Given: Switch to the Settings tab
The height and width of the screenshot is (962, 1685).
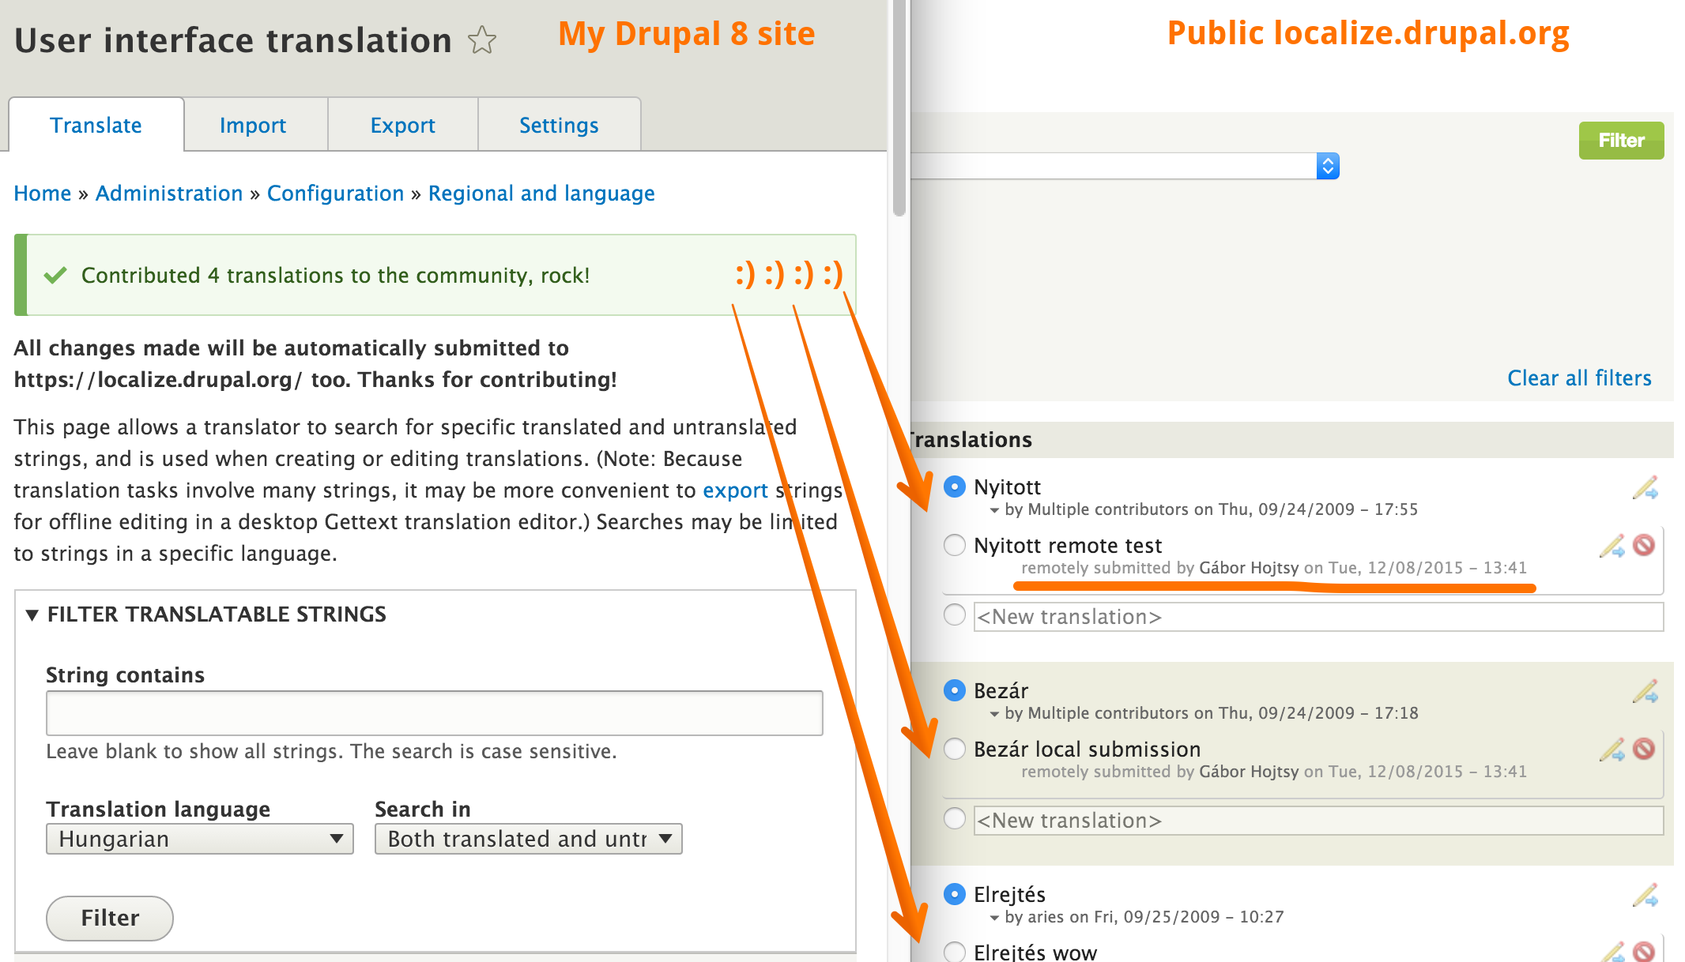Looking at the screenshot, I should (559, 125).
